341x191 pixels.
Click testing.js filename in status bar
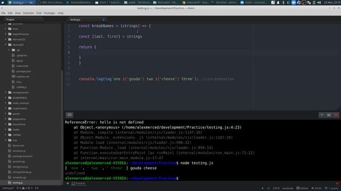8,188
